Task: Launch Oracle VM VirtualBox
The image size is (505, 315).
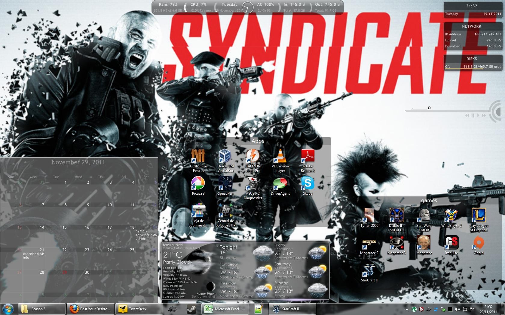Action: click(225, 160)
